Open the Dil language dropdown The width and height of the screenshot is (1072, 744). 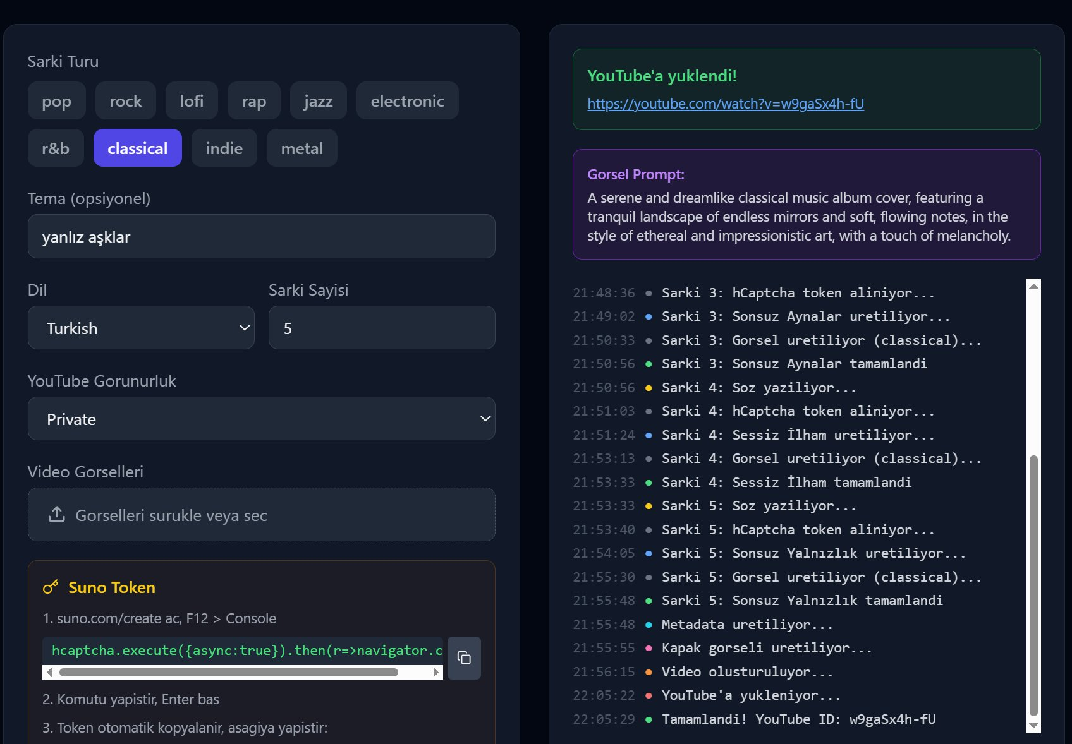pos(141,328)
